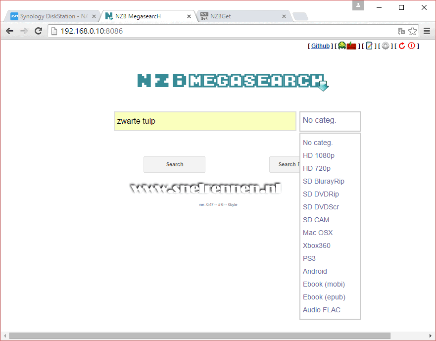Select HD 720p category

point(316,168)
